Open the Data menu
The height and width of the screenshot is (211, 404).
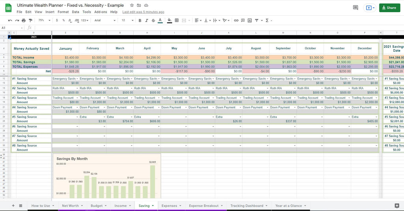pyautogui.click(x=75, y=12)
